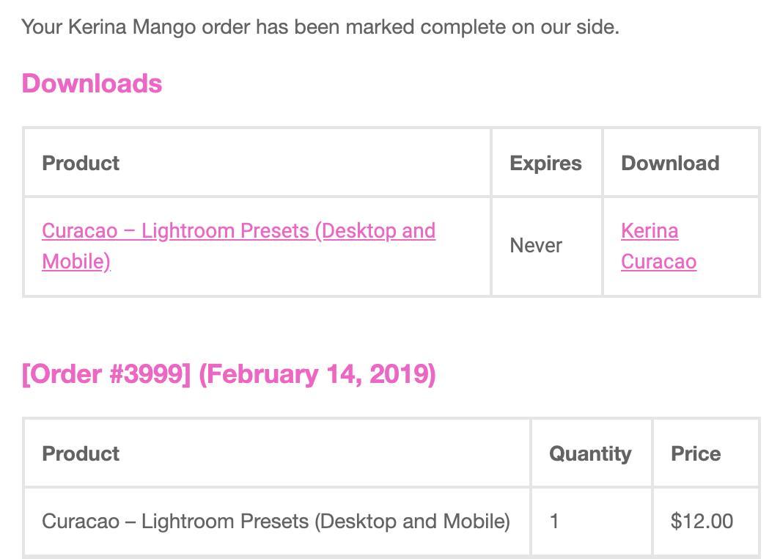Select the Expires column header
This screenshot has width=780, height=559.
(545, 164)
